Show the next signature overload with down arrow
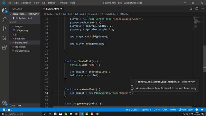Screen dimensions: 206x116 132,90
